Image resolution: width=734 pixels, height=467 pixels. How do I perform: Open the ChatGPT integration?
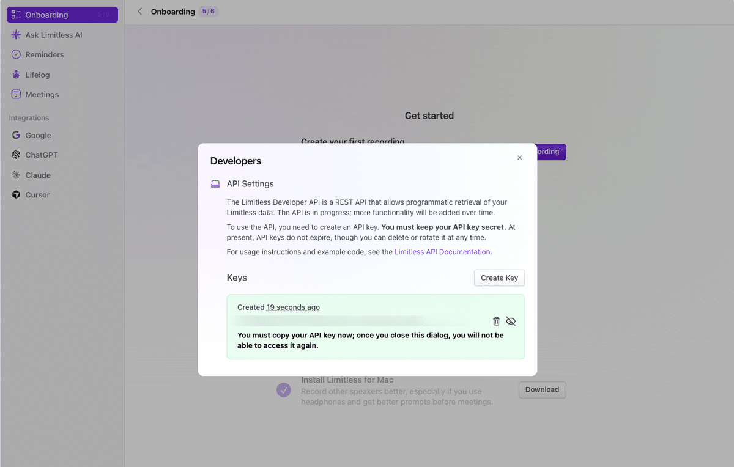(42, 155)
